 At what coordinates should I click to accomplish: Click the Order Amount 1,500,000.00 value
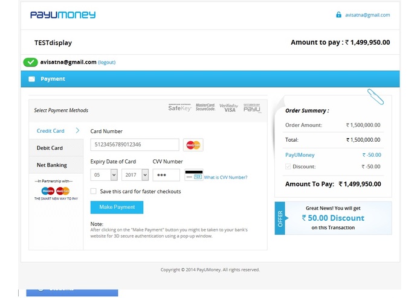[x=363, y=125]
